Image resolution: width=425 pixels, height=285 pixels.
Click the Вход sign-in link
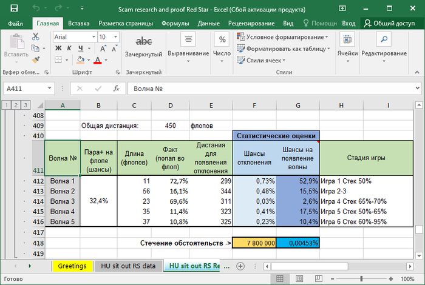point(348,24)
